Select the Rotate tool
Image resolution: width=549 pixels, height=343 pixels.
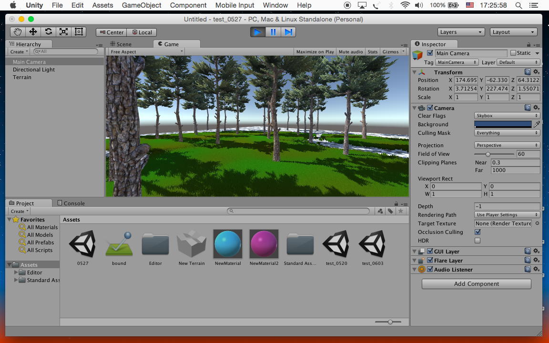click(x=48, y=32)
